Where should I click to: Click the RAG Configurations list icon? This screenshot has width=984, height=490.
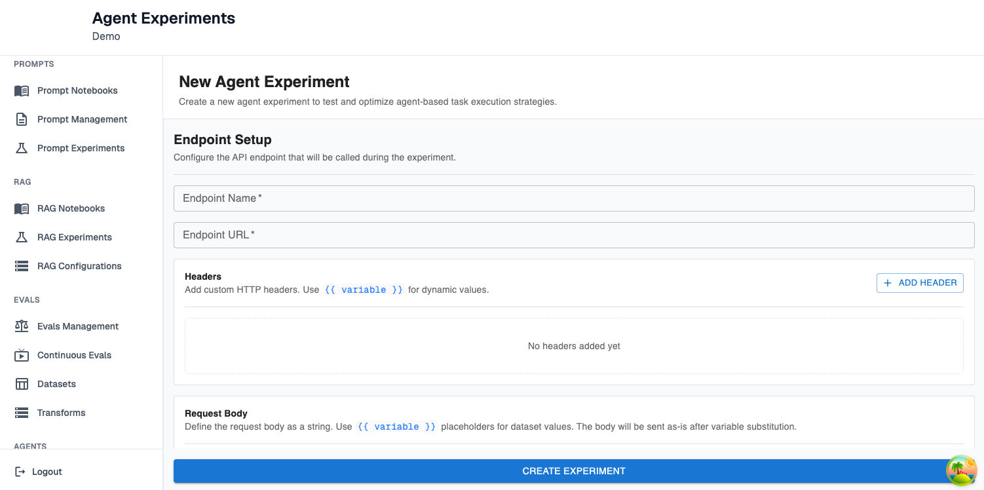(22, 267)
